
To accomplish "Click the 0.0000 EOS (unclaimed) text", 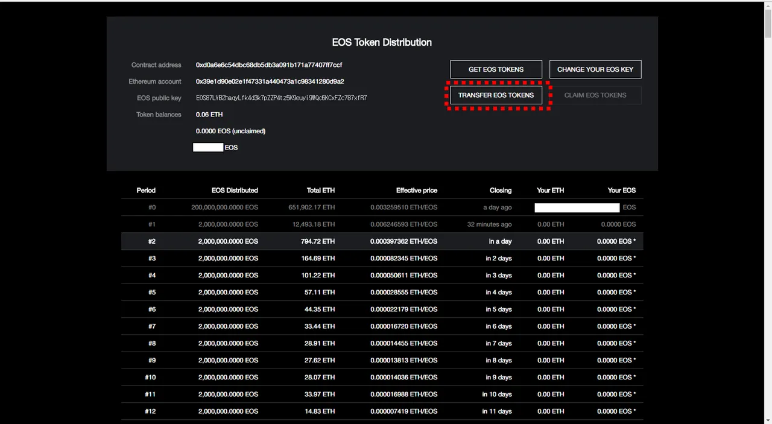I will 230,131.
